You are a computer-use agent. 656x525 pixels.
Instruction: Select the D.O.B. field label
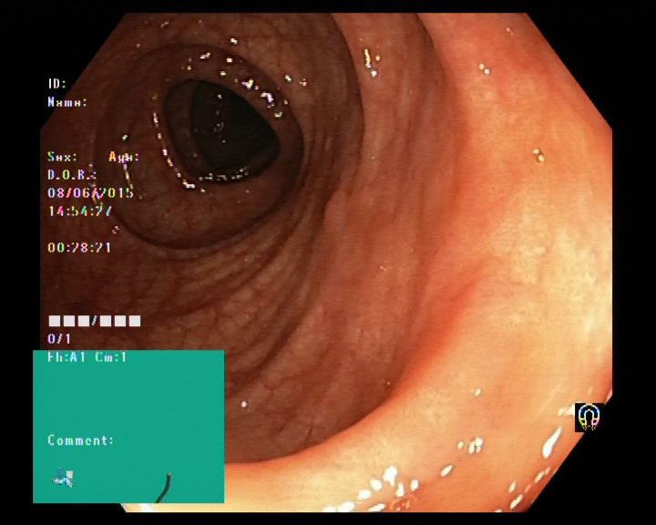click(72, 175)
